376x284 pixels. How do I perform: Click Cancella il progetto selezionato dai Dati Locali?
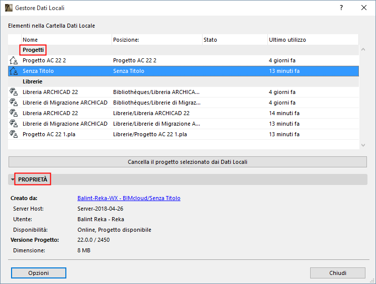click(187, 162)
